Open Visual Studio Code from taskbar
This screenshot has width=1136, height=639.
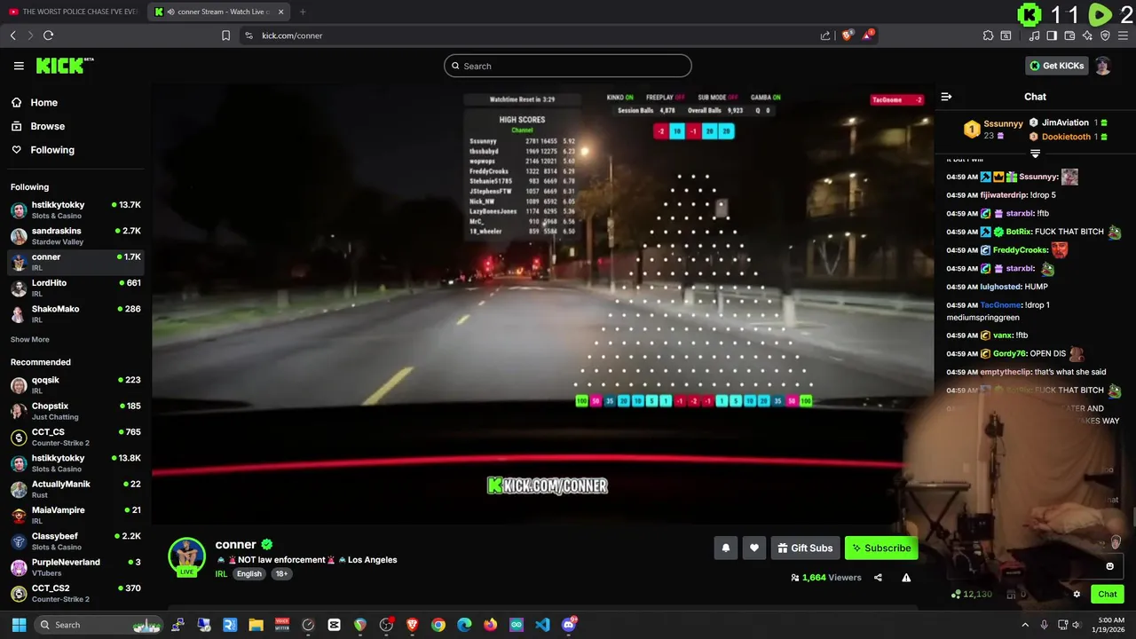pos(542,625)
